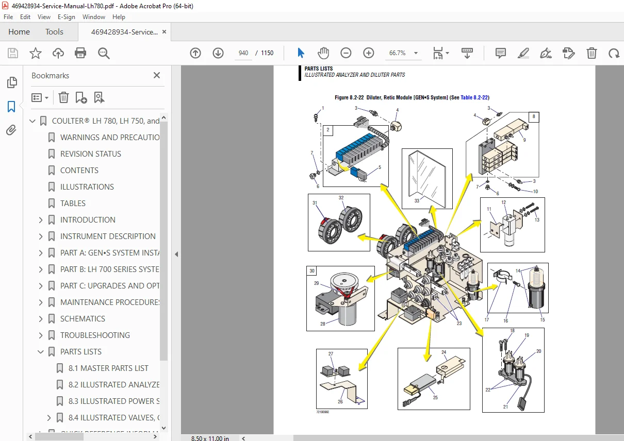Open the REVISION STATUS bookmark

click(91, 154)
